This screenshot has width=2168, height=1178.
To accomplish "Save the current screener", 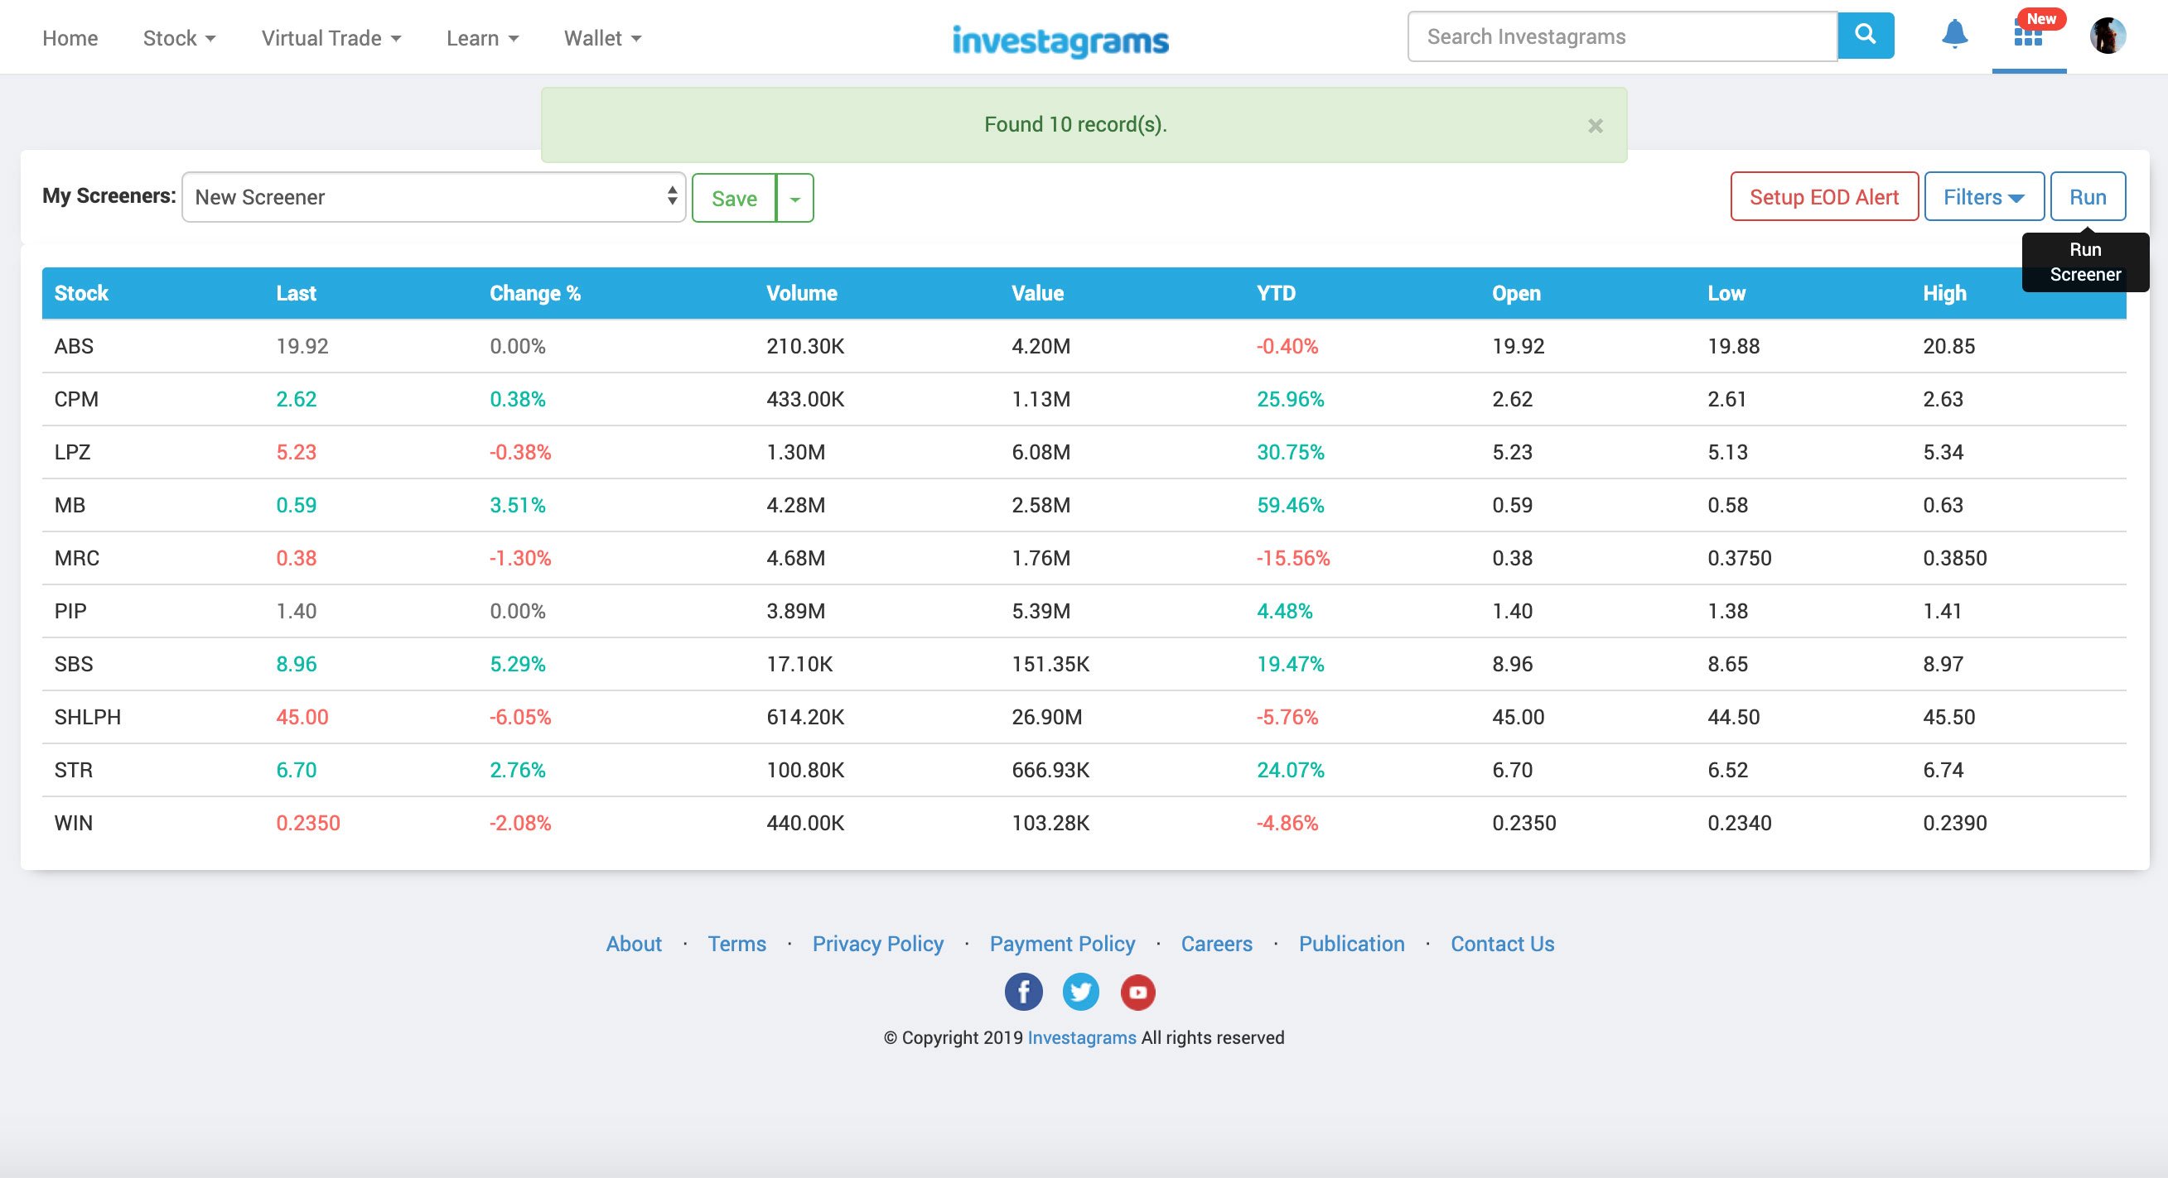I will pos(734,199).
